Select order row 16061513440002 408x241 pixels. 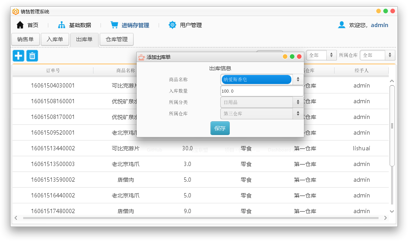201,148
